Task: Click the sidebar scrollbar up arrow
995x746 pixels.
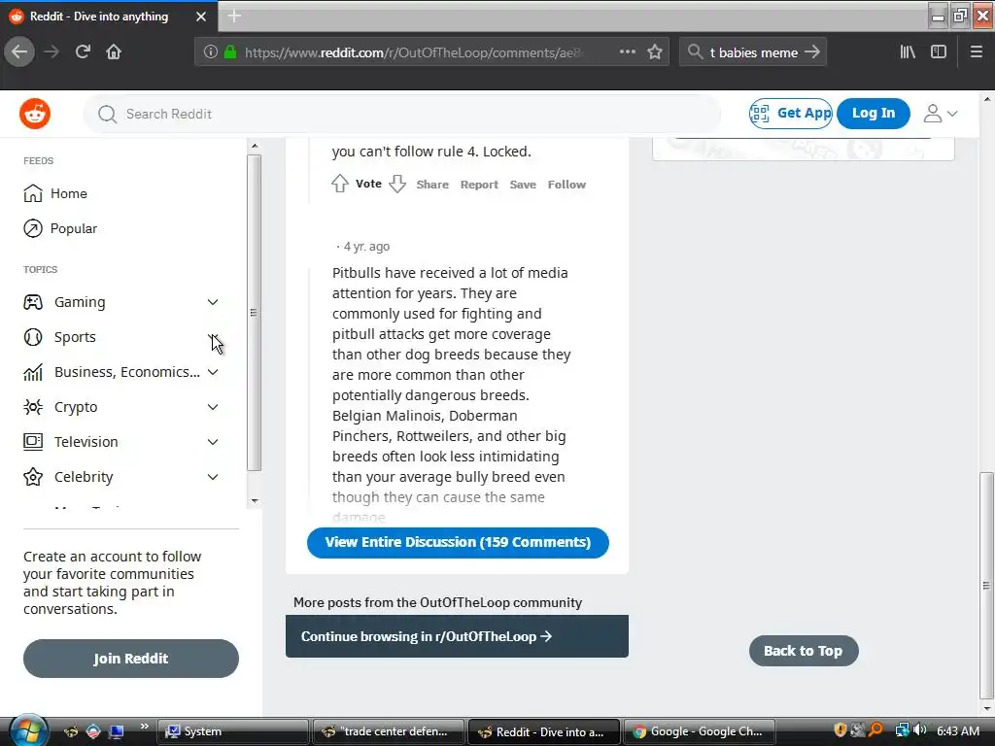Action: (255, 146)
